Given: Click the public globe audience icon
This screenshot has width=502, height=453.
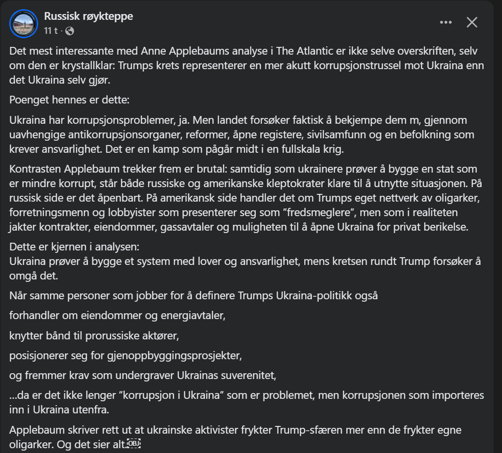Looking at the screenshot, I should coord(70,31).
